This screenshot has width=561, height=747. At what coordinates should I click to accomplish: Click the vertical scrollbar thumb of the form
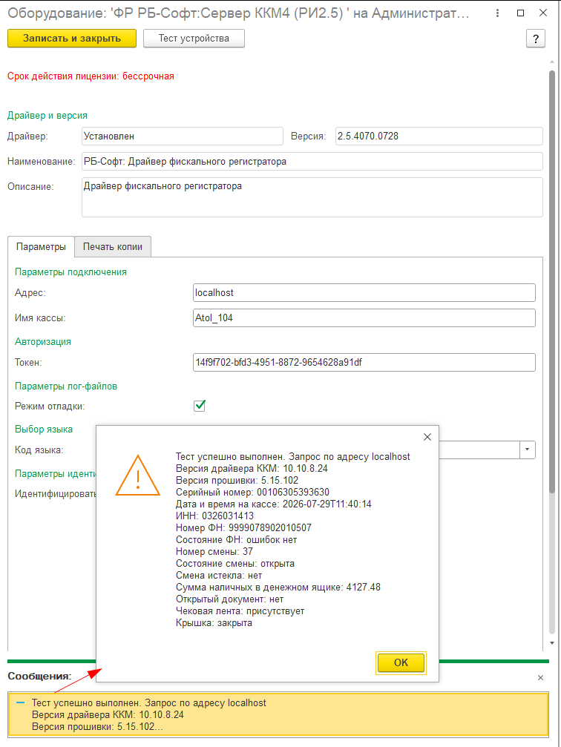pos(552,281)
